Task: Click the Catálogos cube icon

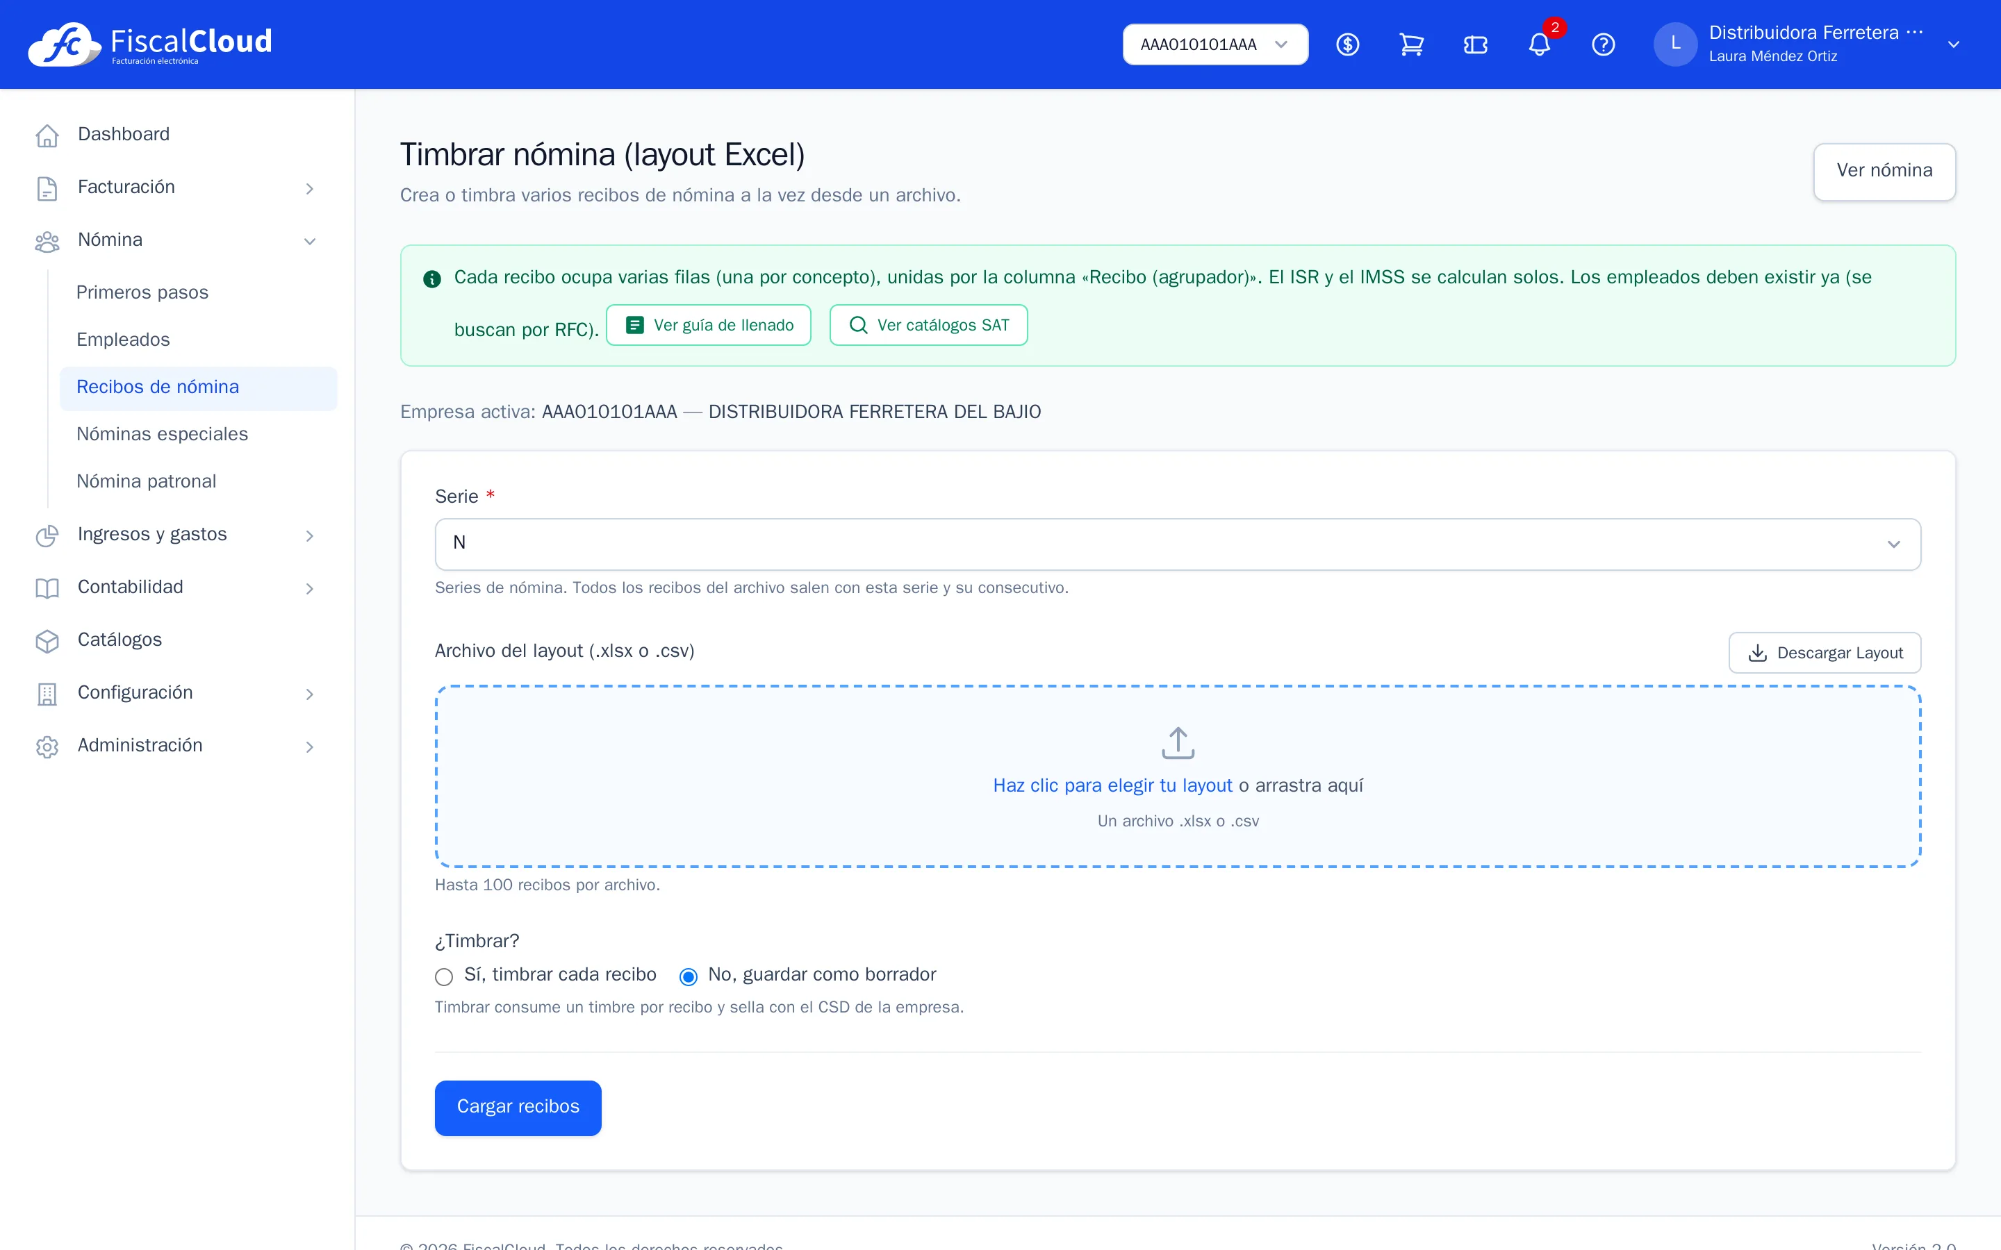Action: point(47,641)
